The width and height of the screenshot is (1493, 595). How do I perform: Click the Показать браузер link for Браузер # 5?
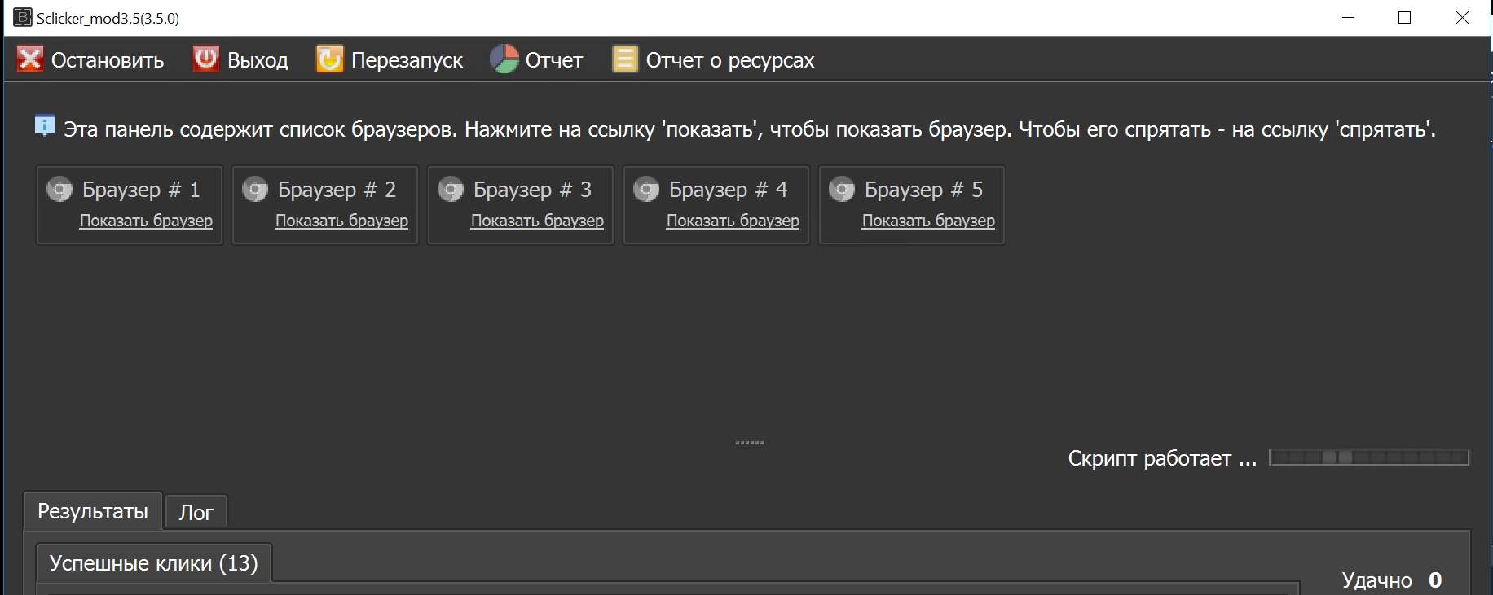[928, 221]
